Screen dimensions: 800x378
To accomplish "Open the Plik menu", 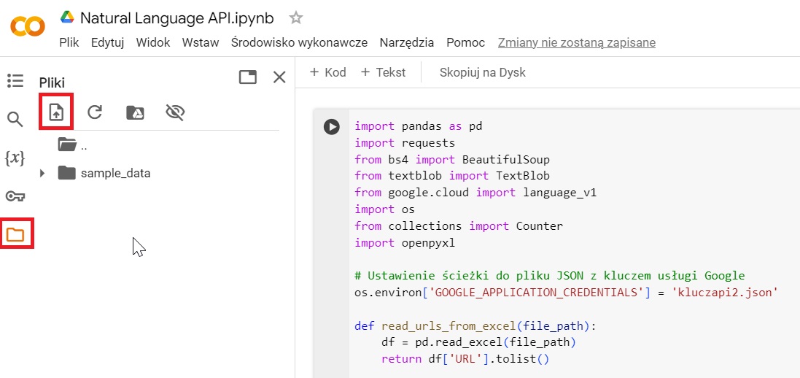I will point(69,43).
